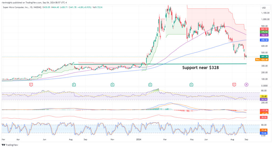Image resolution: width=273 pixels, height=148 pixels.
Task: Click the purple 34.14 RSI value label
Action: [x=264, y=99]
